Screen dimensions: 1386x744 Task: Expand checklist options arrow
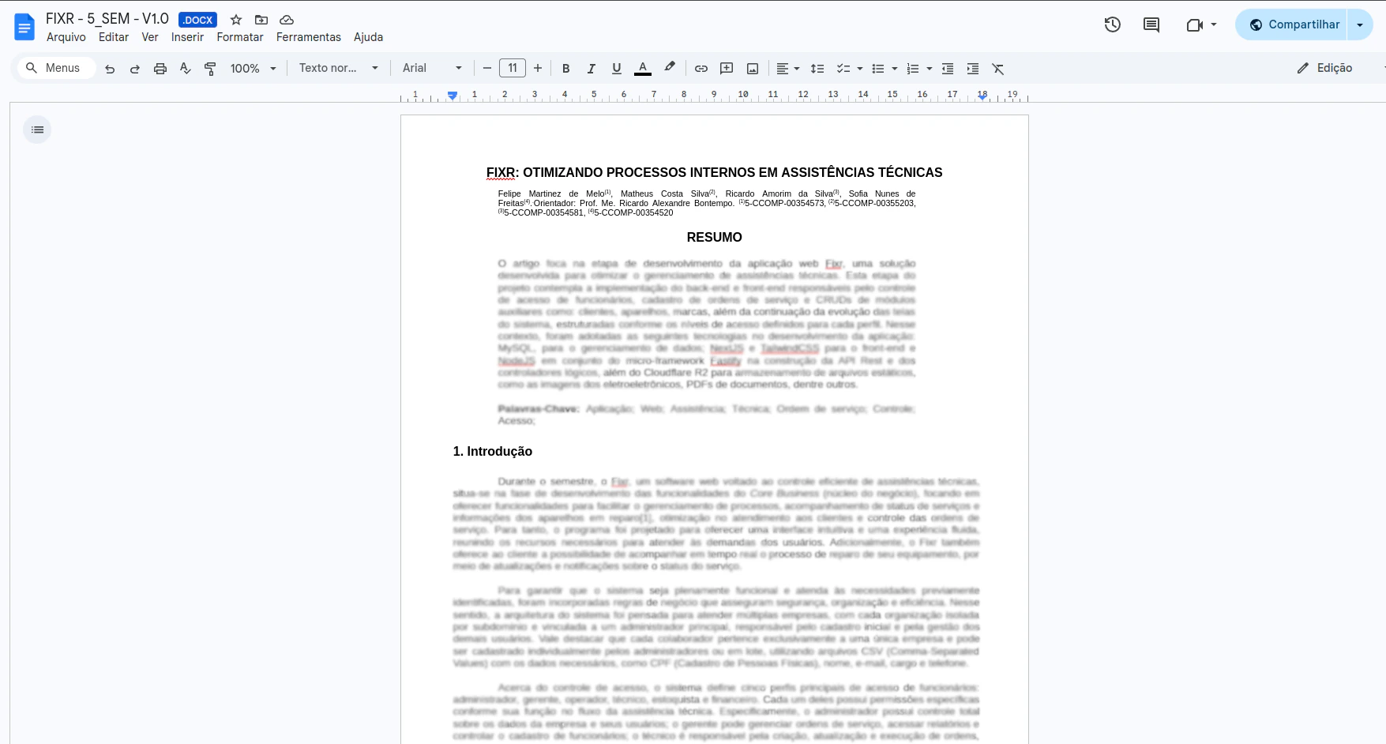860,69
